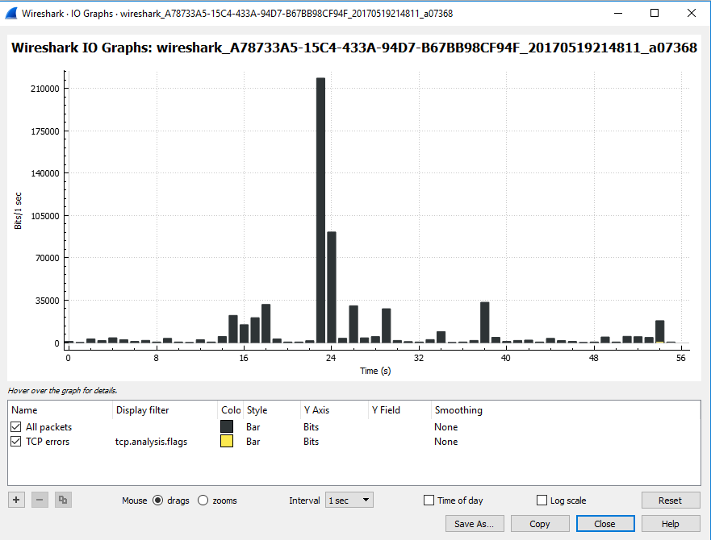711x540 pixels.
Task: Click the Close button
Action: click(605, 524)
